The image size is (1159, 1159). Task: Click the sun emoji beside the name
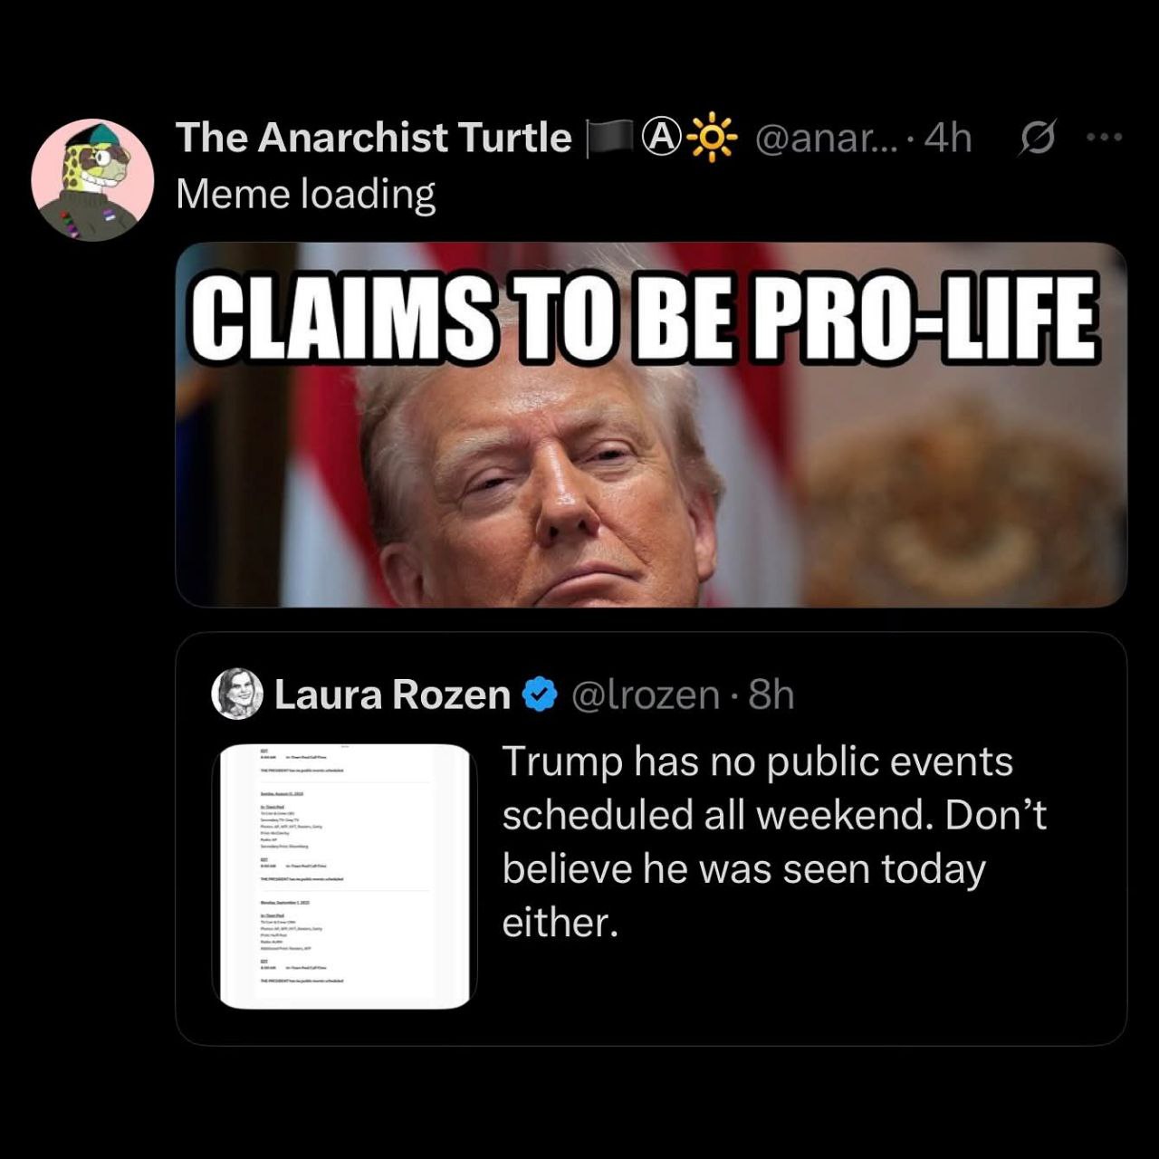tap(714, 139)
